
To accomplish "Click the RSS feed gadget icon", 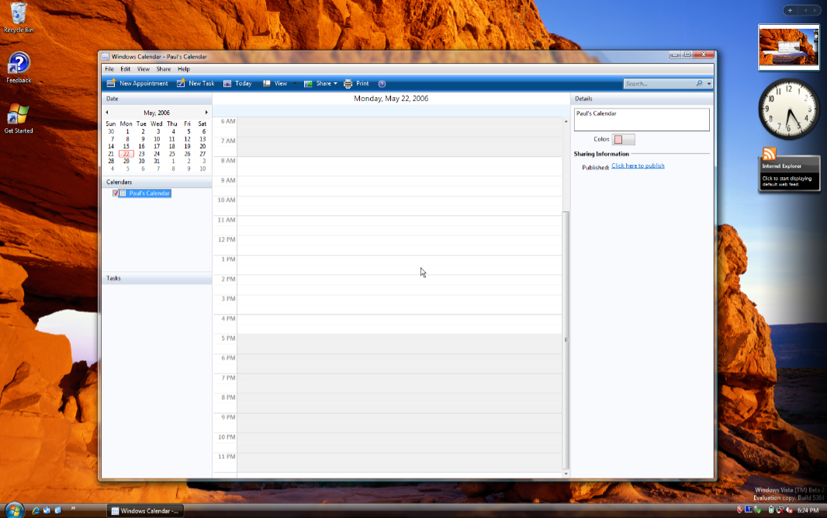I will pyautogui.click(x=770, y=154).
